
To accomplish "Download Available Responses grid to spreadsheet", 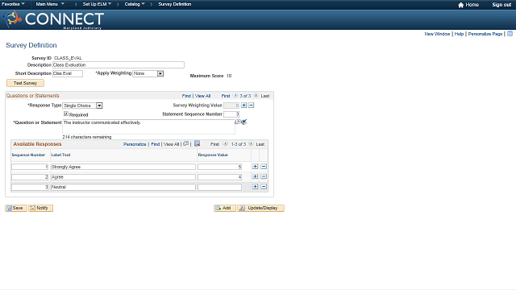I will 197,143.
